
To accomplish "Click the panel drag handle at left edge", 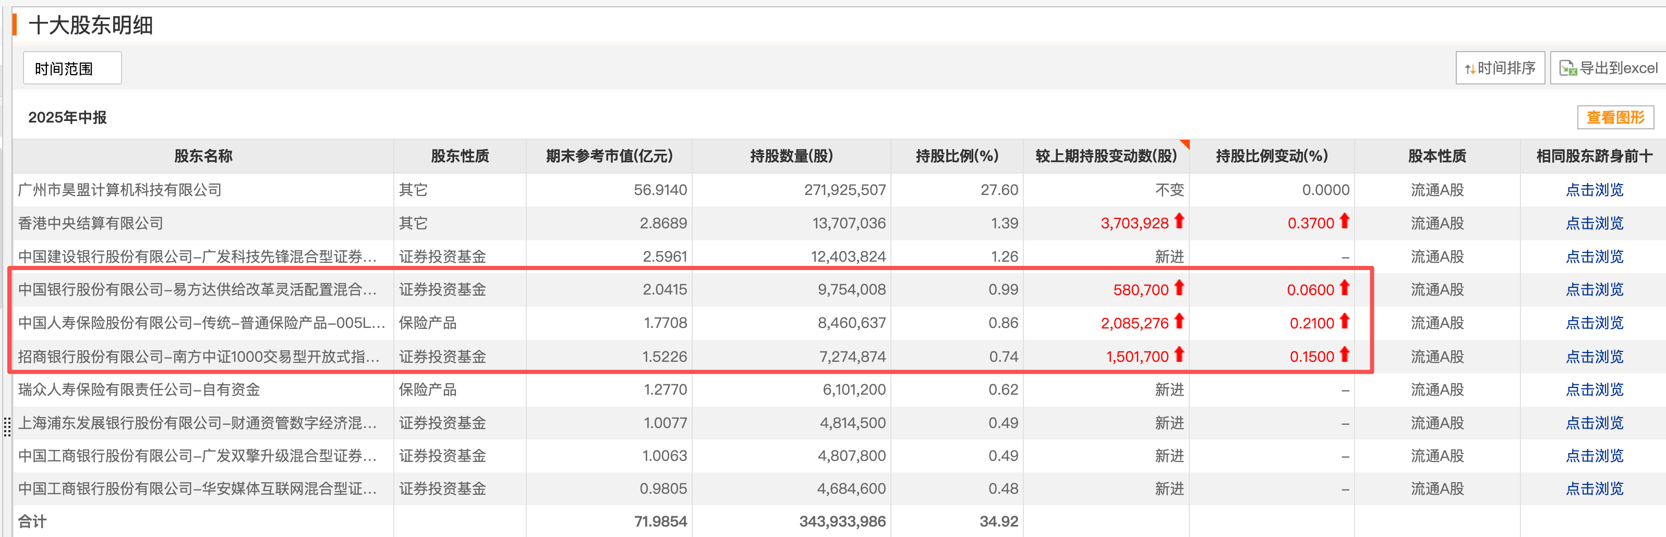I will pyautogui.click(x=7, y=427).
